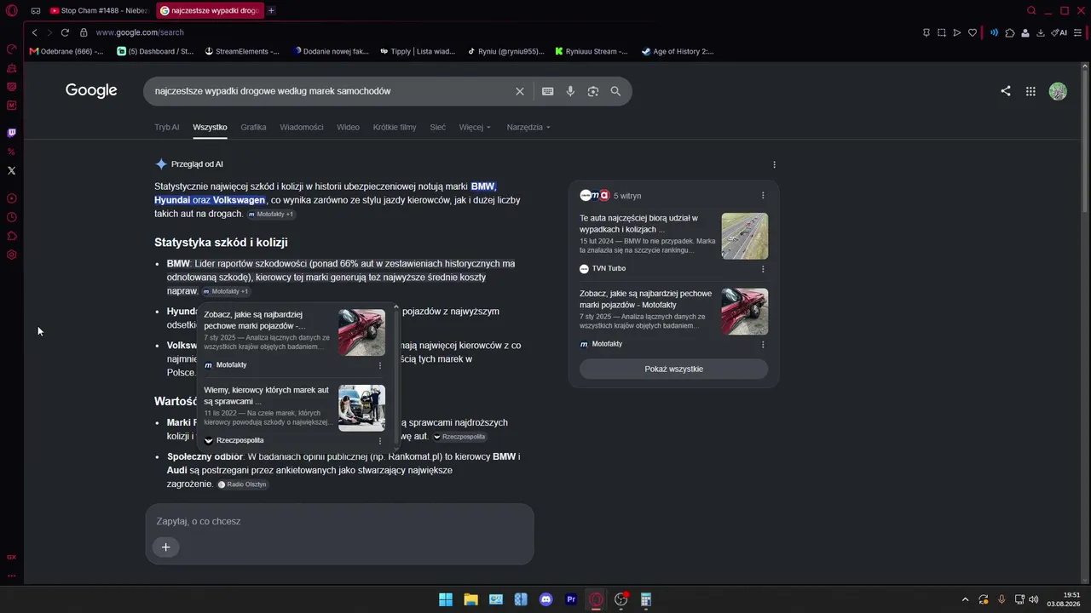Viewport: 1091px width, 613px height.
Task: Open the Tipply bookmark
Action: coord(418,51)
